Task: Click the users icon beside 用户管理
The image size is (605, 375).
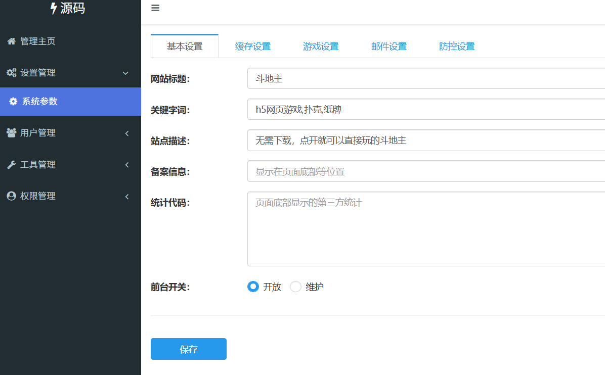Action: coord(11,133)
